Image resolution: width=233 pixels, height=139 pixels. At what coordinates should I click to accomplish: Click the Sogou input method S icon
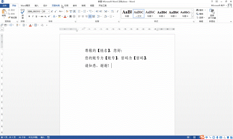(202, 137)
